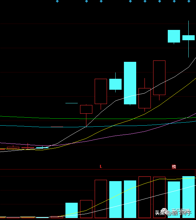Open the 头条 watermark author link
The height and width of the screenshot is (220, 196).
click(x=173, y=212)
